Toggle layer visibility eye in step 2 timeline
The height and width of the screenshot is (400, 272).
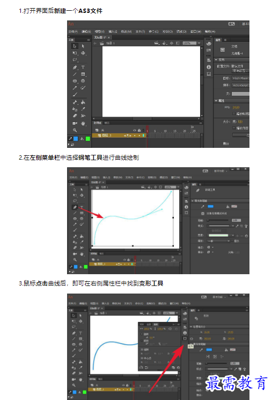[x=124, y=260]
